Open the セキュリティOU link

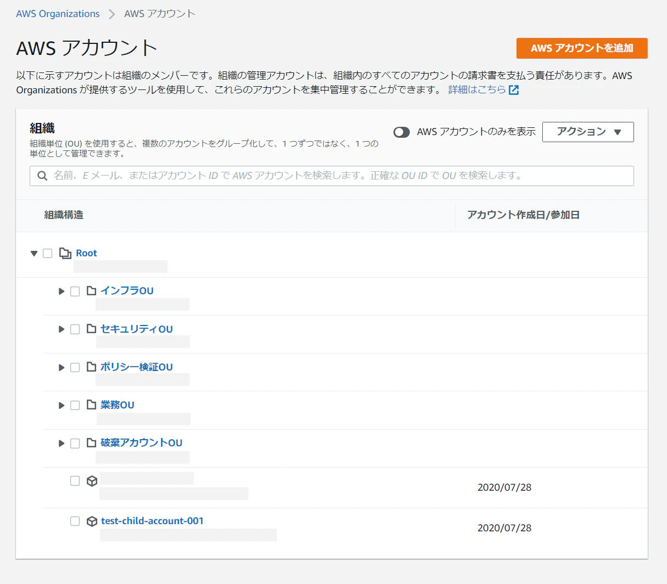tap(137, 329)
